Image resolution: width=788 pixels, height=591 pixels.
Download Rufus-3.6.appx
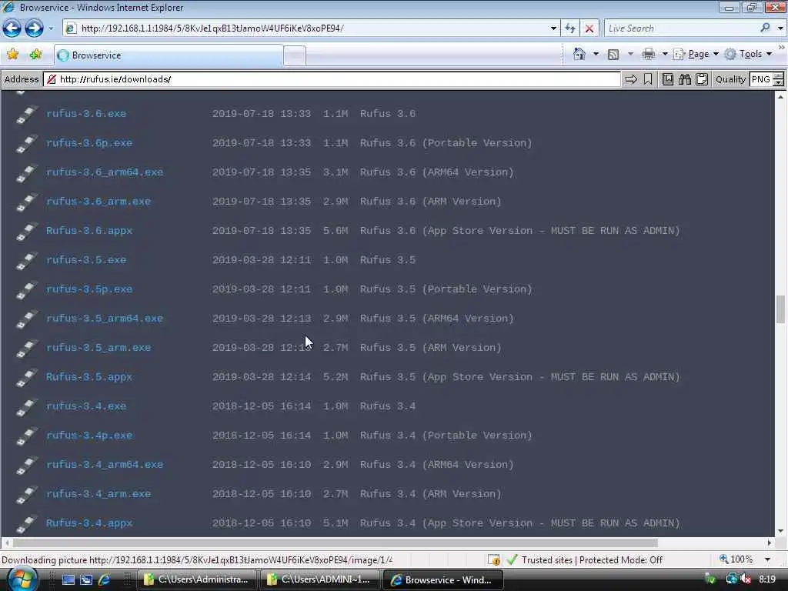[x=89, y=231]
